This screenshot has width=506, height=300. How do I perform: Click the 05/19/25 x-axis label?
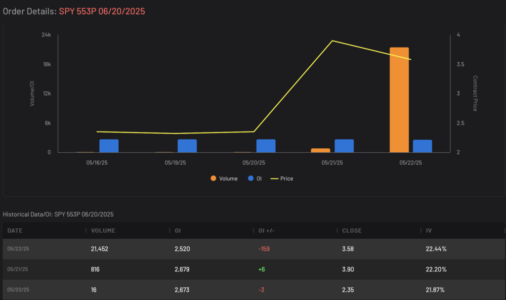pyautogui.click(x=175, y=163)
